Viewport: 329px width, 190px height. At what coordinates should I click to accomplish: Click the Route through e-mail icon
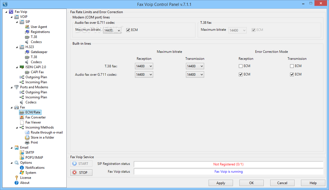[x=27, y=132]
